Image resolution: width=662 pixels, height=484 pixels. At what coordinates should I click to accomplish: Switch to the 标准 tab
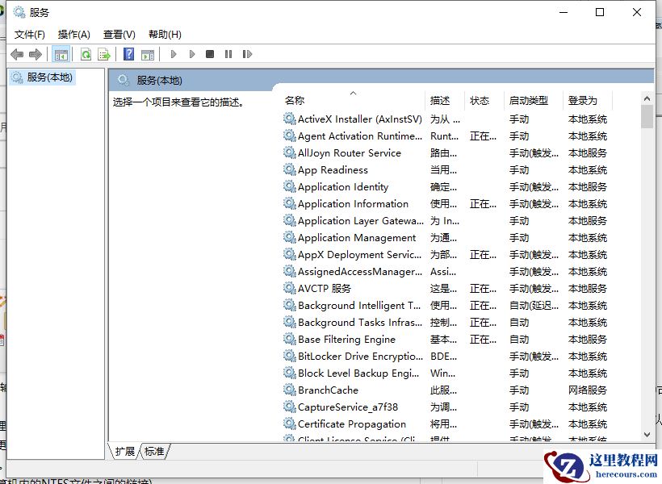coord(153,452)
